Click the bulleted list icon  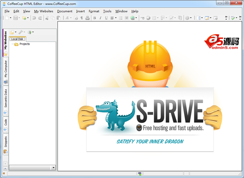(120, 18)
